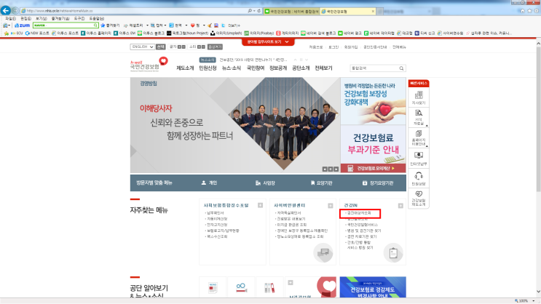The image size is (541, 304).
Task: Click the magnifier icon in 통합검색 box
Action: click(x=401, y=68)
